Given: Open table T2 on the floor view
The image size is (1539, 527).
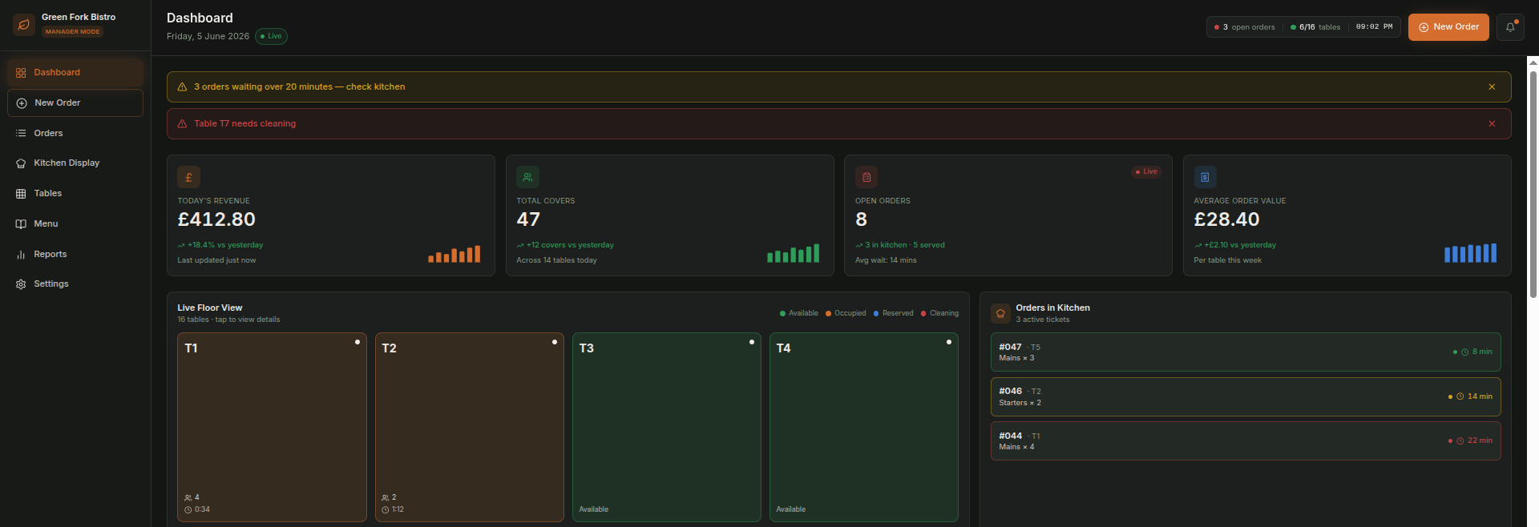Looking at the screenshot, I should (x=470, y=428).
